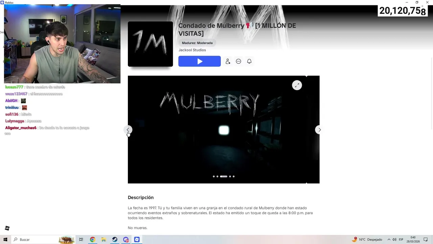Click the Roblox logo overlay at lower left

(7, 228)
